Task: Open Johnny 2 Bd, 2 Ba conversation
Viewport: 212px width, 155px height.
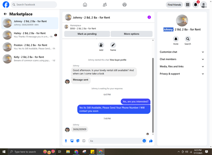Action: pyautogui.click(x=30, y=23)
